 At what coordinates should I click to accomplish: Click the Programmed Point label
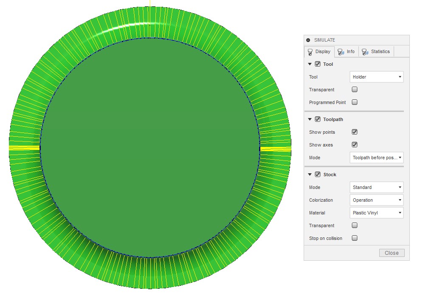coord(327,103)
